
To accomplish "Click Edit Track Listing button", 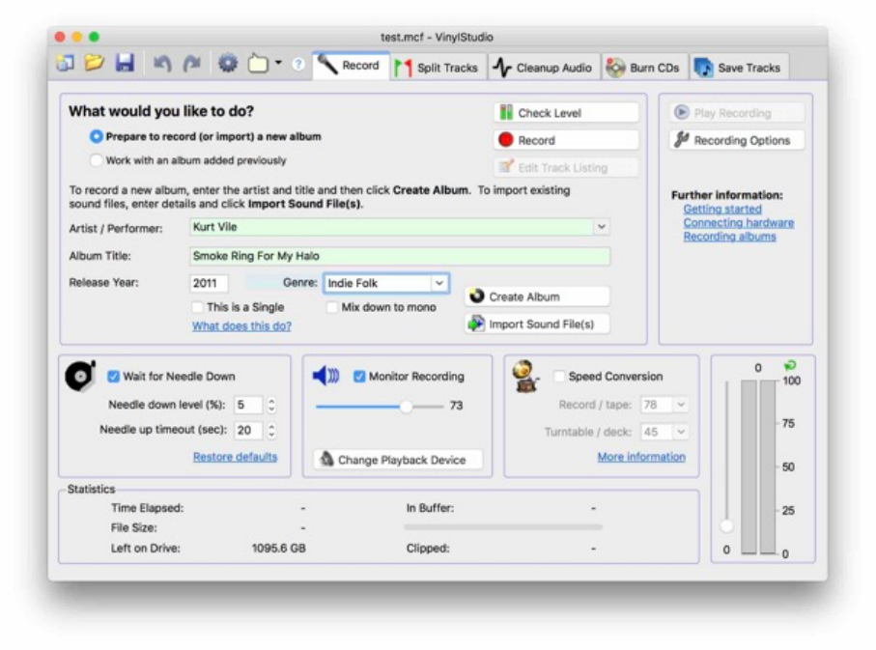I will [x=566, y=168].
